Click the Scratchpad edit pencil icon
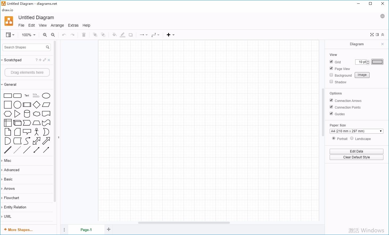This screenshot has width=389, height=235. [44, 60]
